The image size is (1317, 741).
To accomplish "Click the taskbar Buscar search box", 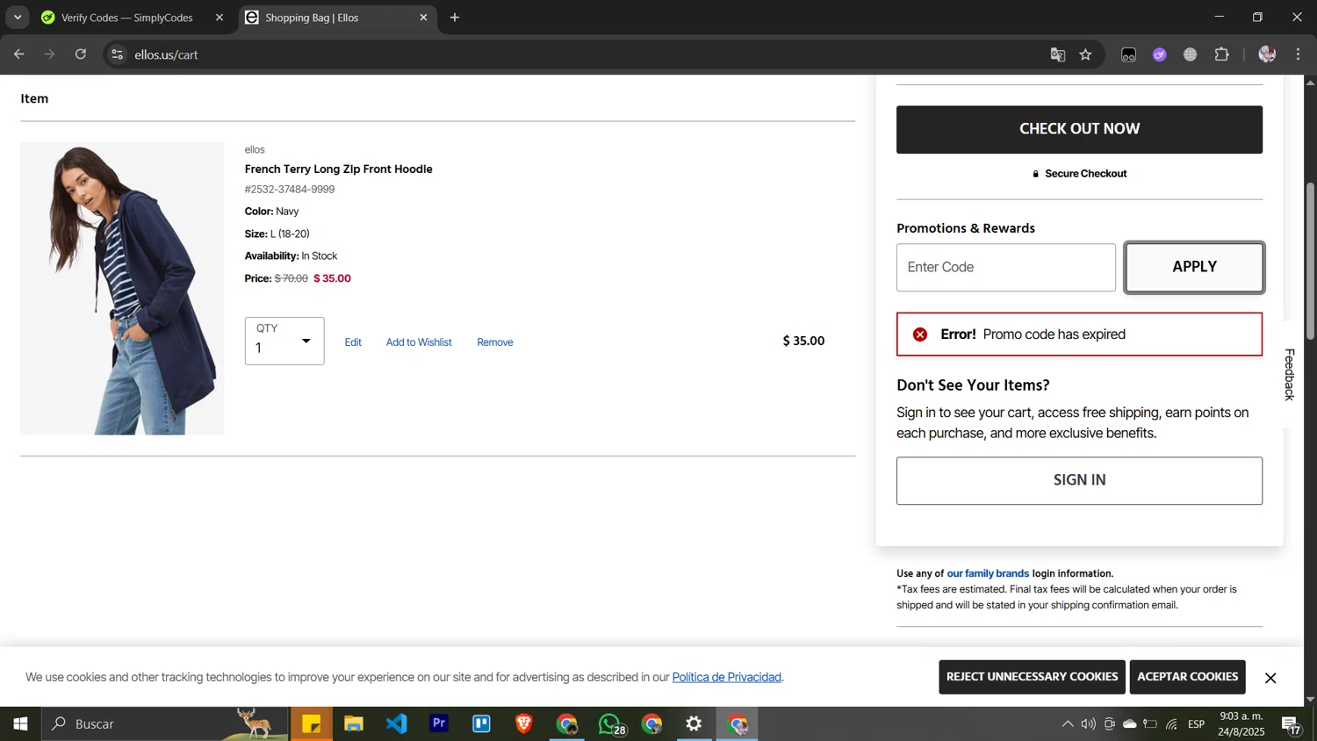I will click(x=165, y=724).
